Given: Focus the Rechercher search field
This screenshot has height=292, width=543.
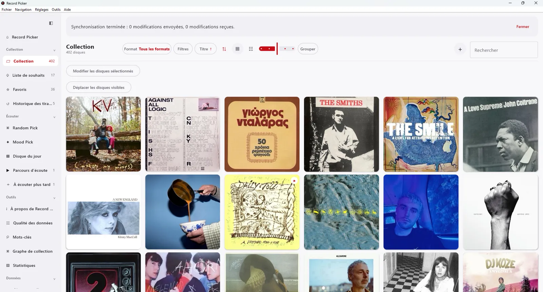Looking at the screenshot, I should click(504, 50).
